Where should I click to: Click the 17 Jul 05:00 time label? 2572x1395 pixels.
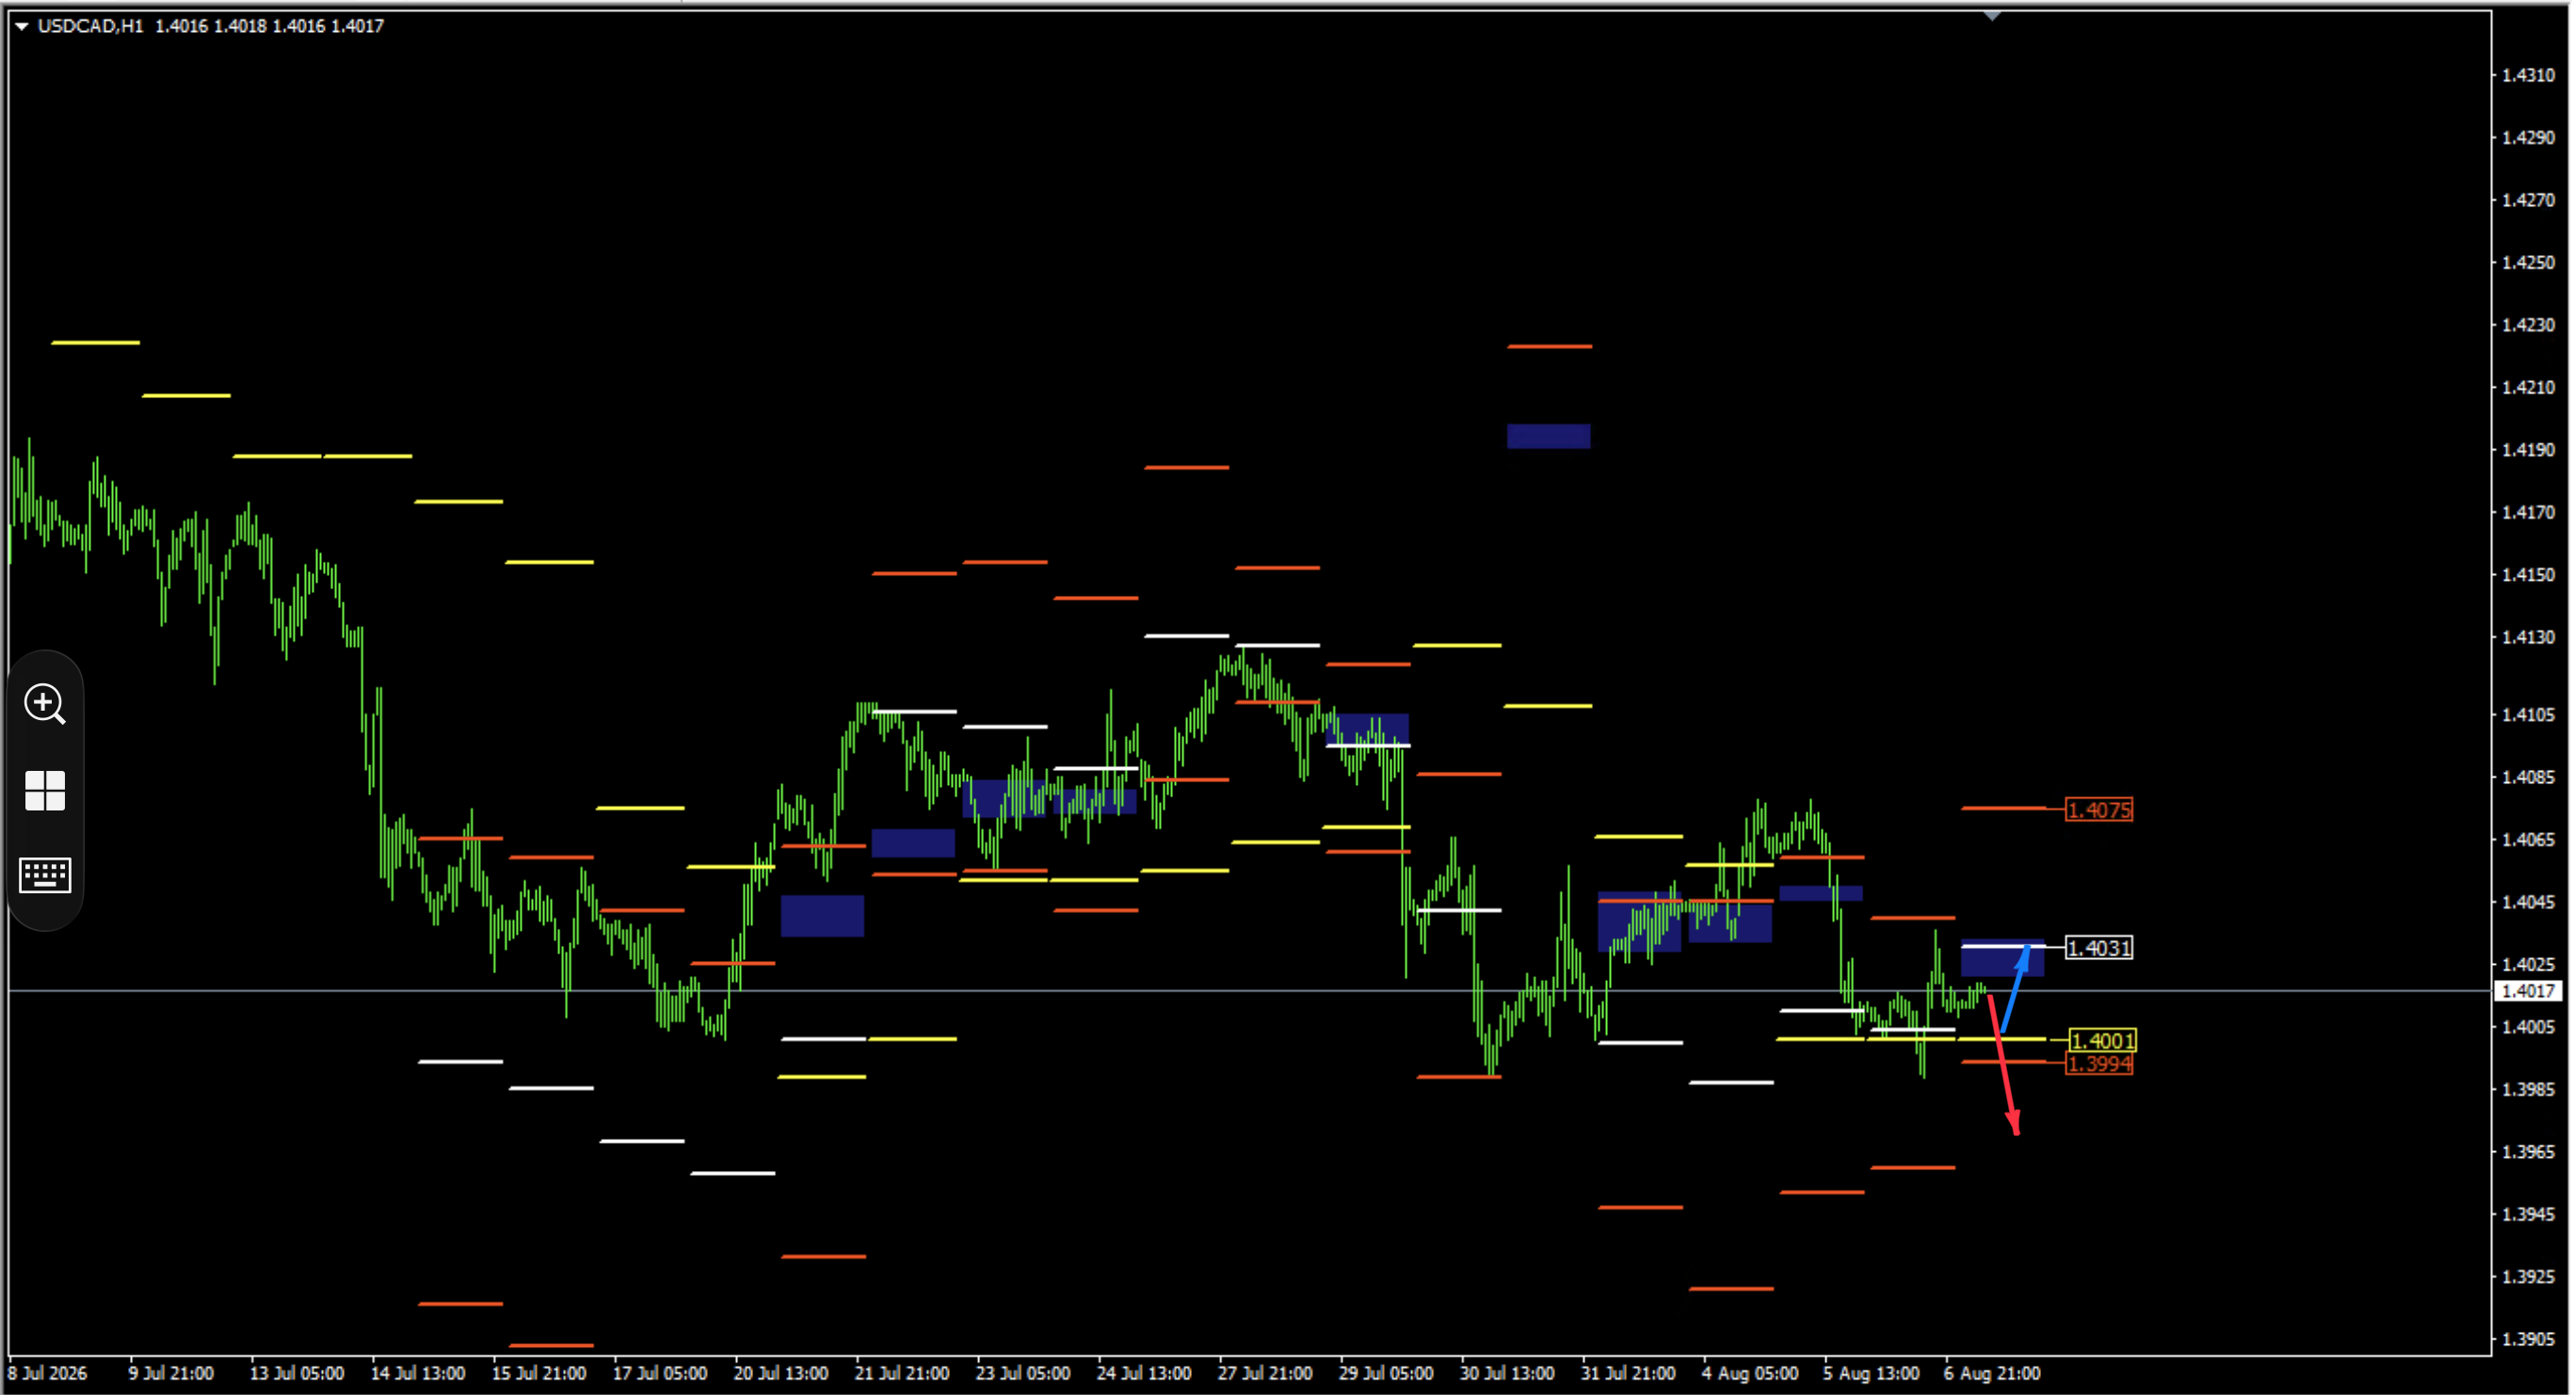(x=660, y=1374)
